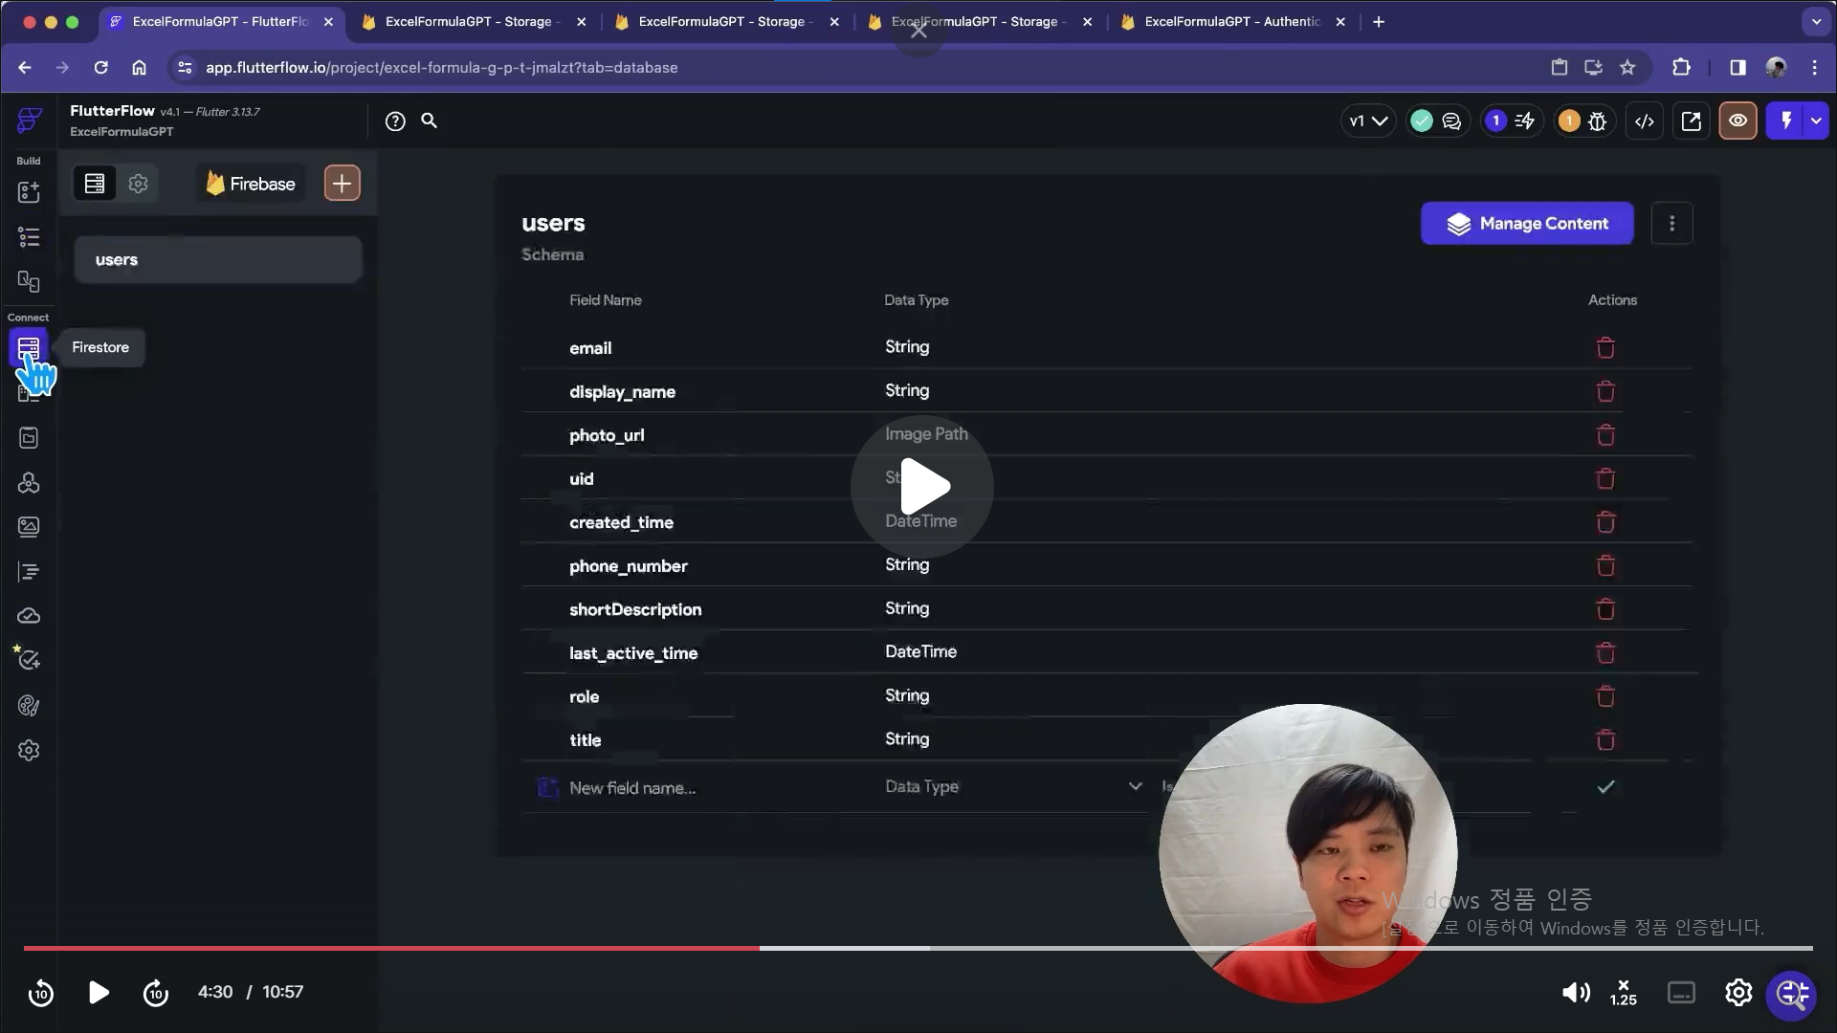Click the title field name
The height and width of the screenshot is (1033, 1837).
[x=586, y=740]
